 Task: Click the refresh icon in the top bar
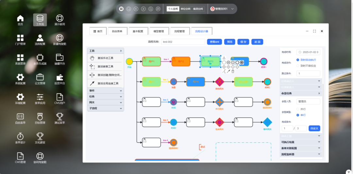151,9
